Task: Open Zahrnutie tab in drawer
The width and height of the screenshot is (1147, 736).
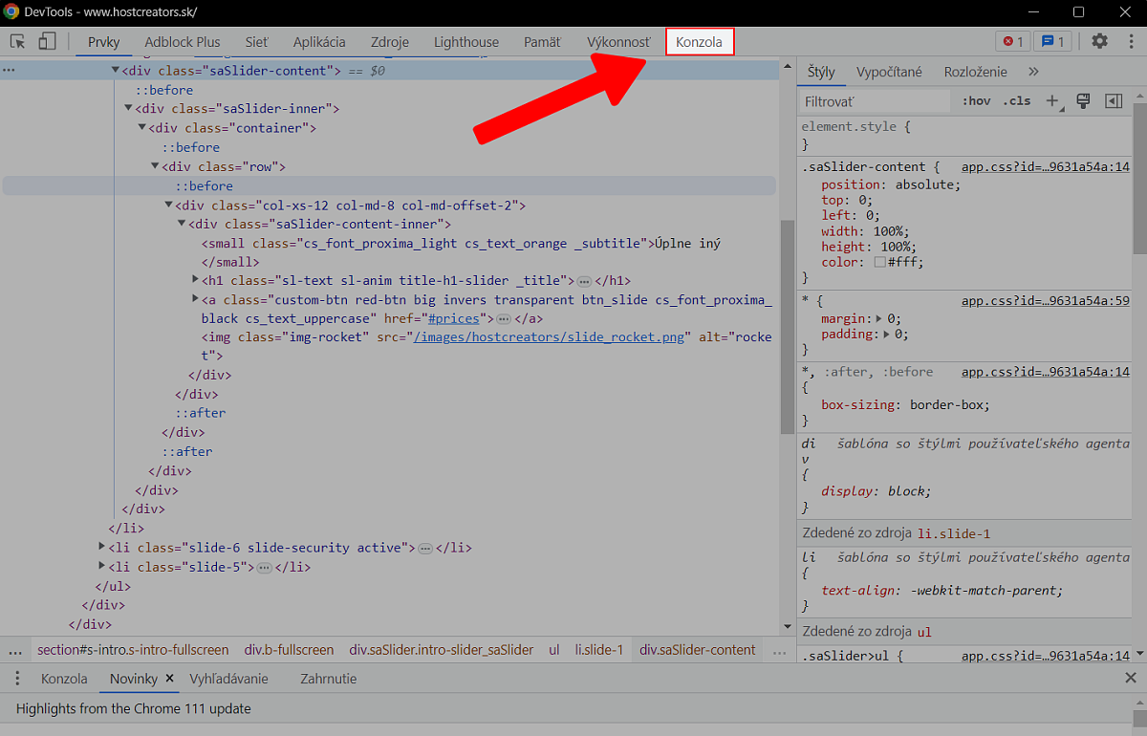Action: pyautogui.click(x=329, y=679)
